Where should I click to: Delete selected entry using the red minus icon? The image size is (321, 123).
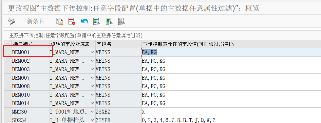pyautogui.click(x=72, y=21)
